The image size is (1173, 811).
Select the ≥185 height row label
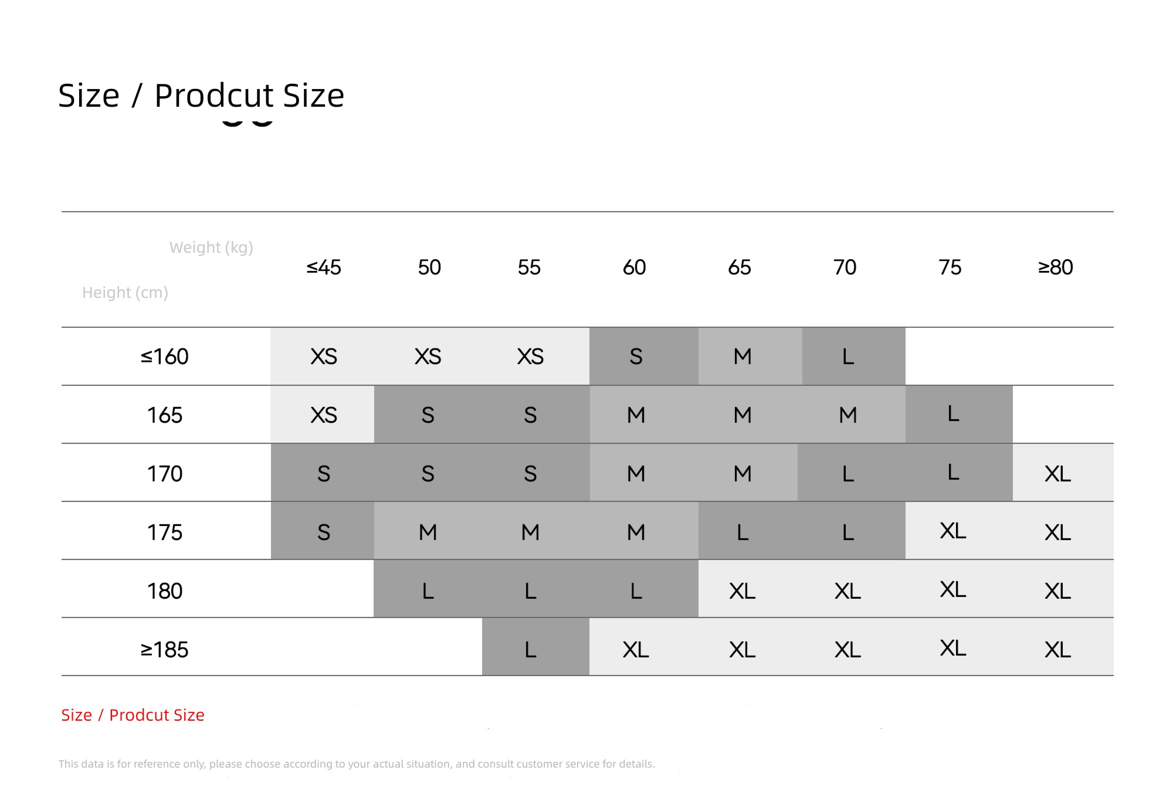click(x=165, y=650)
